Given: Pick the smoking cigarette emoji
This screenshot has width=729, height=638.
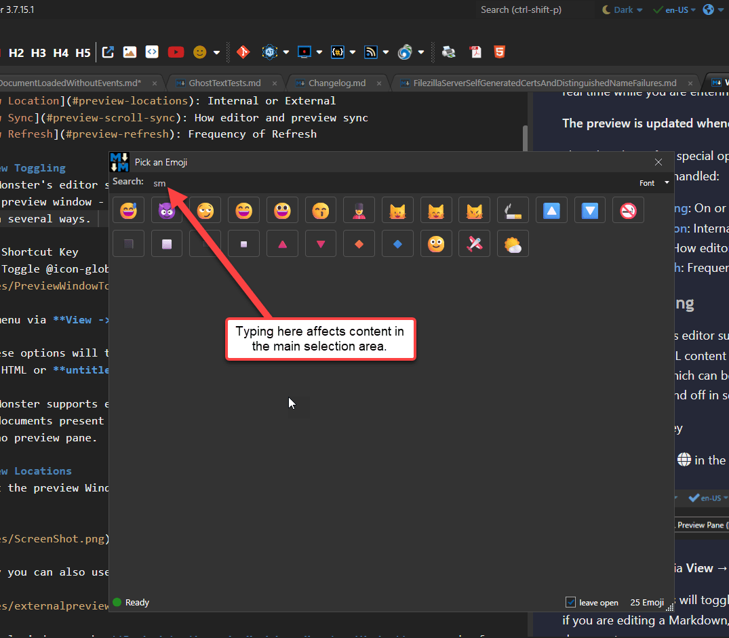Looking at the screenshot, I should [513, 210].
